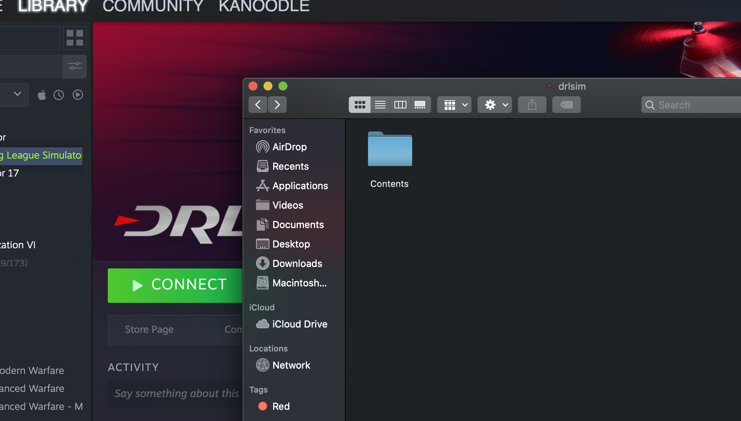
Task: Go forward in the Finder window
Action: 277,105
